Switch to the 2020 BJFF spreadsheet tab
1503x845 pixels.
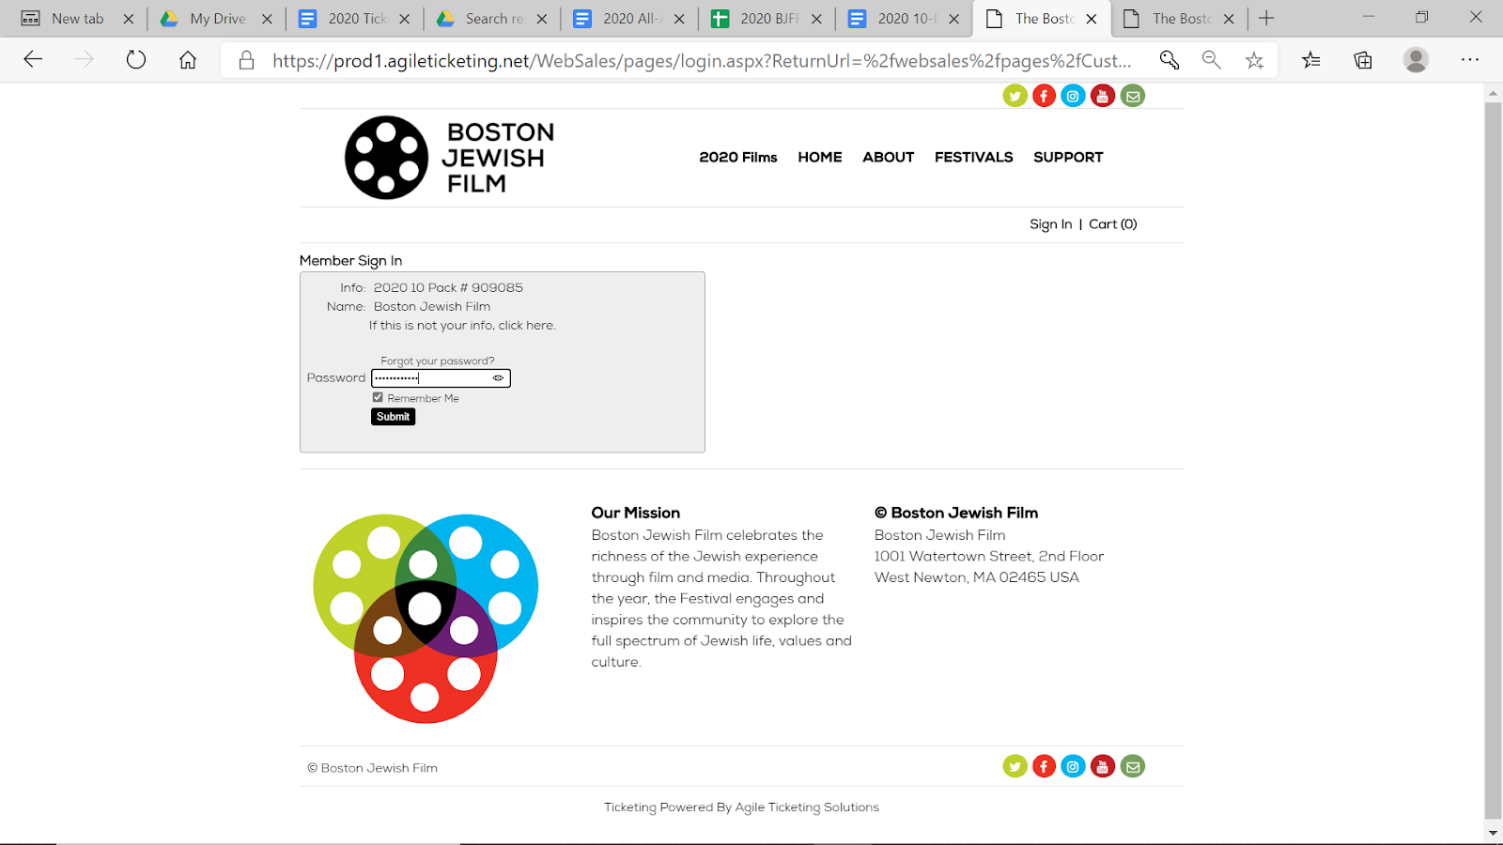pos(767,19)
